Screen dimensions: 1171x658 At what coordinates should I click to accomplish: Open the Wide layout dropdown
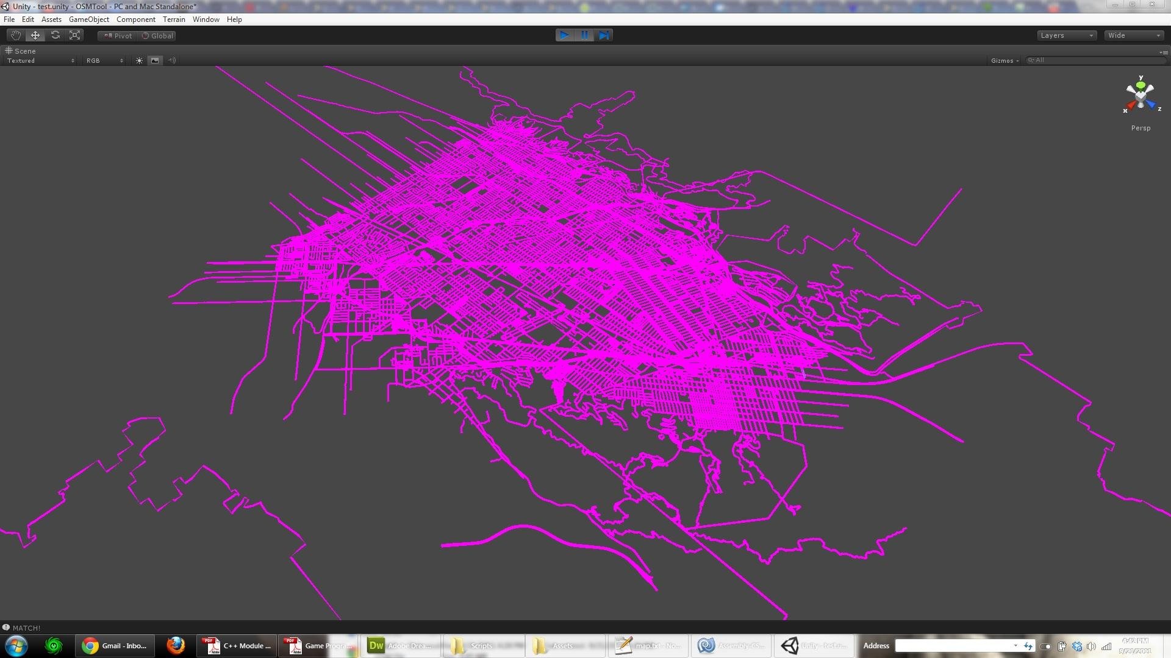coord(1133,35)
